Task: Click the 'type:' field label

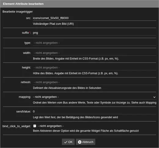Action: tap(27, 43)
